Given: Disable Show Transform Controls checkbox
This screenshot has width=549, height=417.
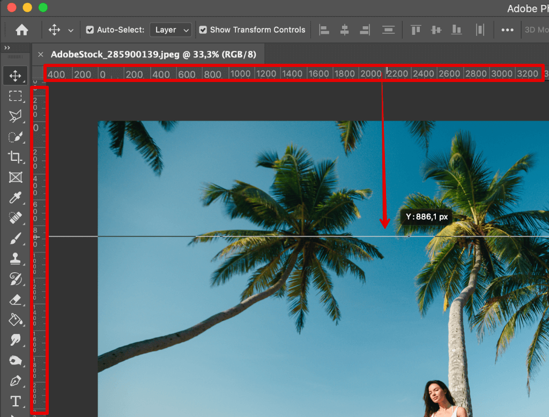Looking at the screenshot, I should click(x=203, y=30).
